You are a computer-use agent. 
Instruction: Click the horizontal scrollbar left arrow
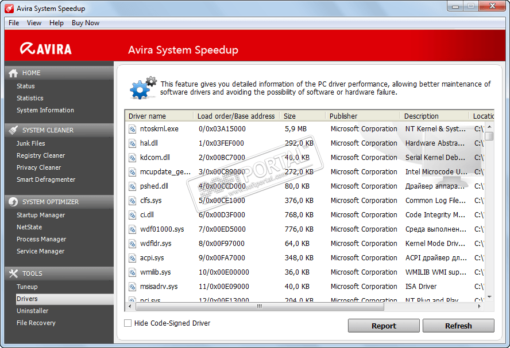130,306
